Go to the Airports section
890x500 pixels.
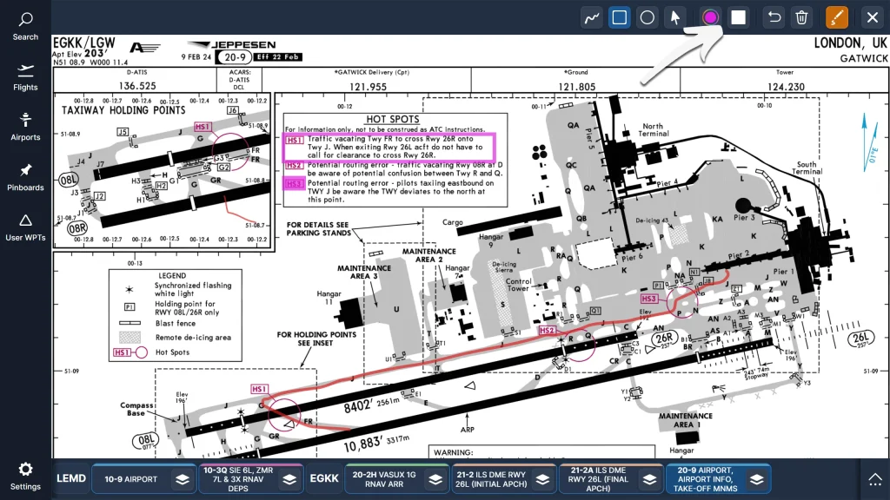point(25,127)
